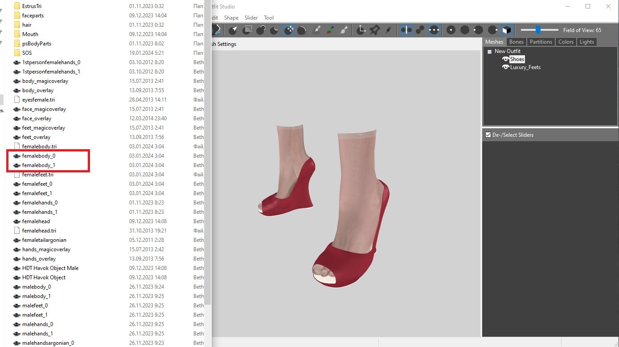The image size is (619, 347).
Task: Collapse the New Outfit tree node
Action: (489, 52)
